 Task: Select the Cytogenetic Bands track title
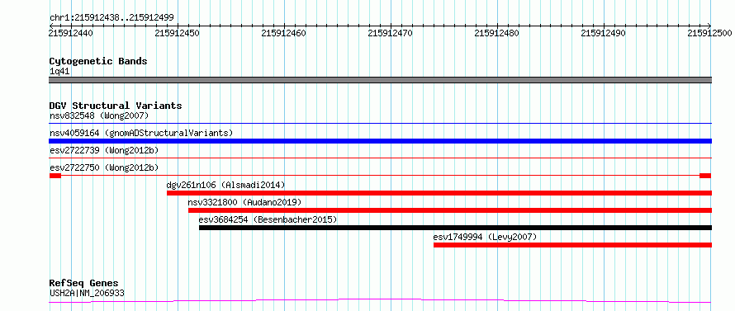98,61
